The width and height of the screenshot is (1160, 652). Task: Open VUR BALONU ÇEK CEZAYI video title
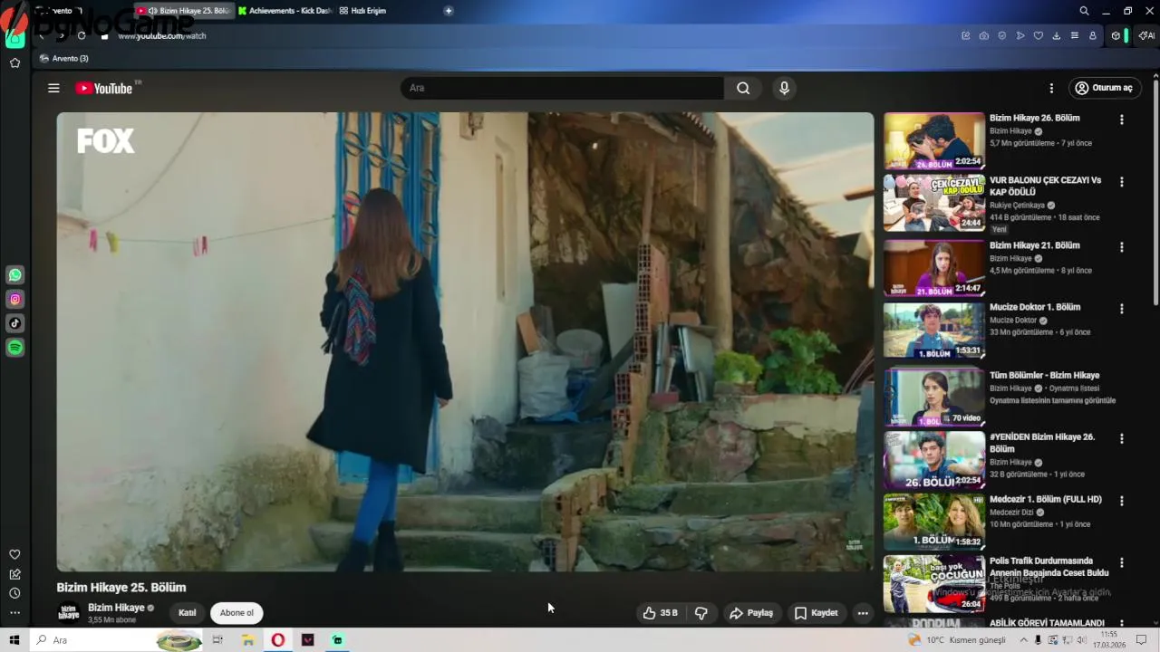(x=1045, y=186)
